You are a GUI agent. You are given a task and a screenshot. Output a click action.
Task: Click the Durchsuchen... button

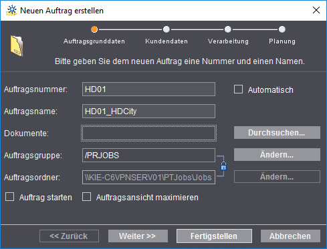(277, 133)
